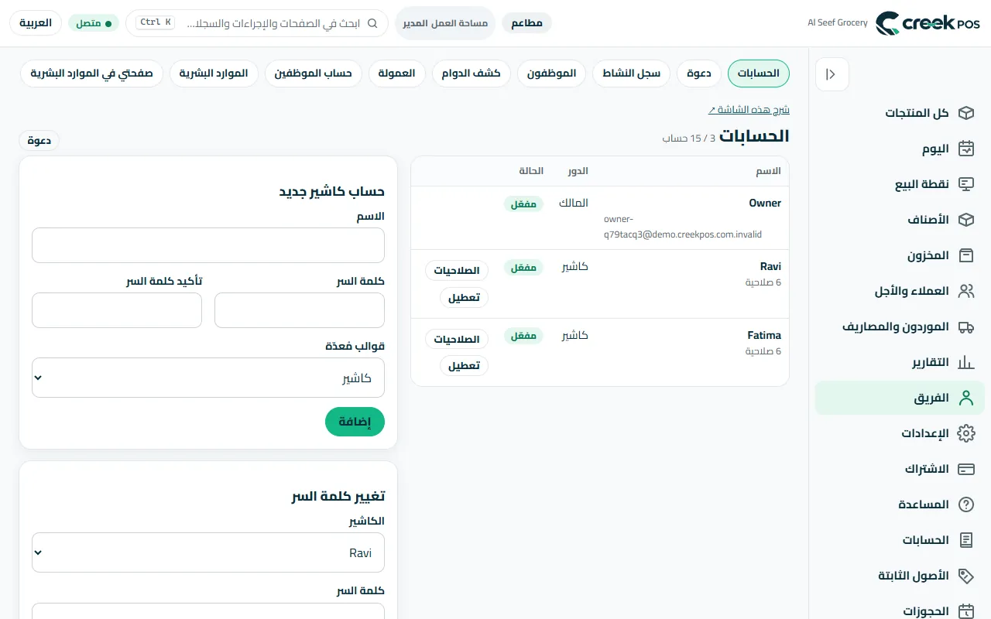Click the subscription card icon (الاشتراك)
Image resolution: width=991 pixels, height=619 pixels.
965,469
